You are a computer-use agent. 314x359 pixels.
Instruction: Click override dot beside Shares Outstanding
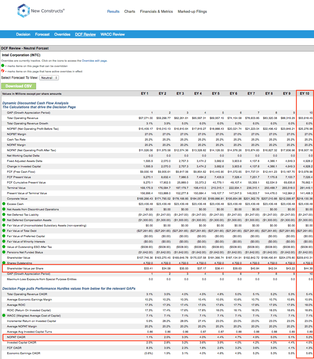pos(4,263)
